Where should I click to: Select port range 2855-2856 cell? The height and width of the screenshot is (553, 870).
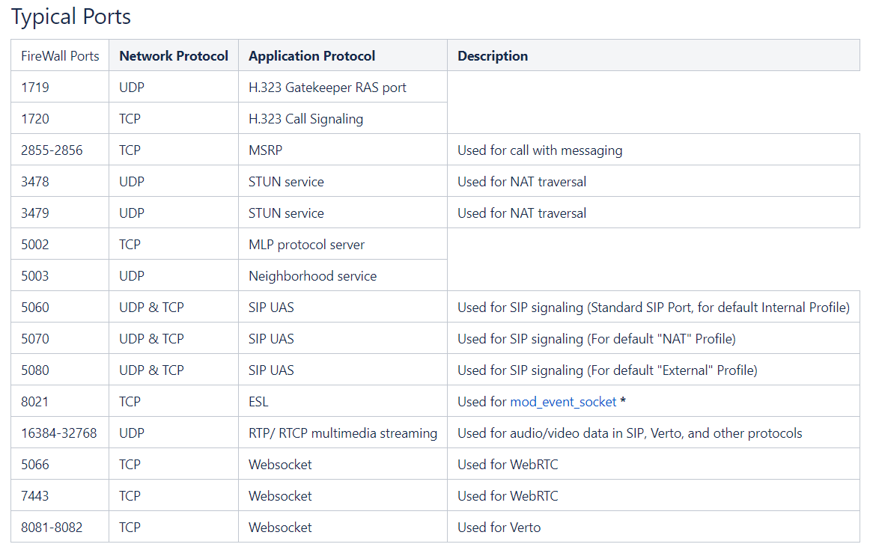pos(60,150)
